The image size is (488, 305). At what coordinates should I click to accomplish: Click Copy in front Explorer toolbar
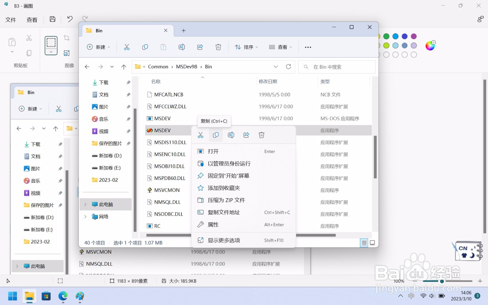point(145,47)
